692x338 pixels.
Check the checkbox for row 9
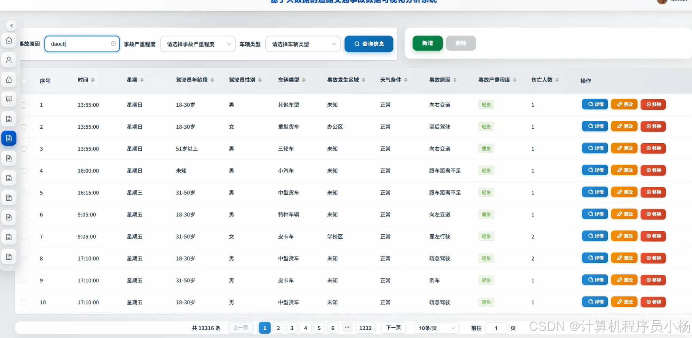click(x=24, y=280)
